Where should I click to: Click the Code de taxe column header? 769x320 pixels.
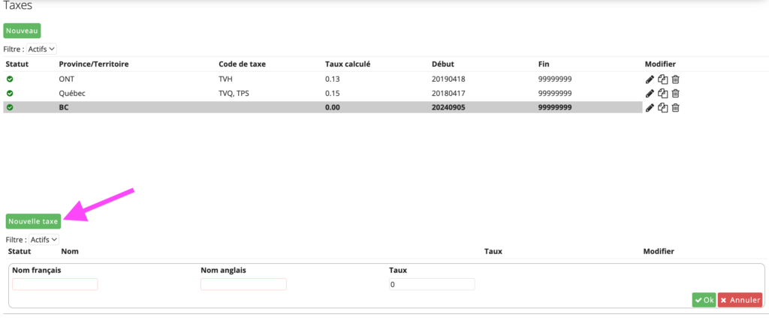(242, 64)
